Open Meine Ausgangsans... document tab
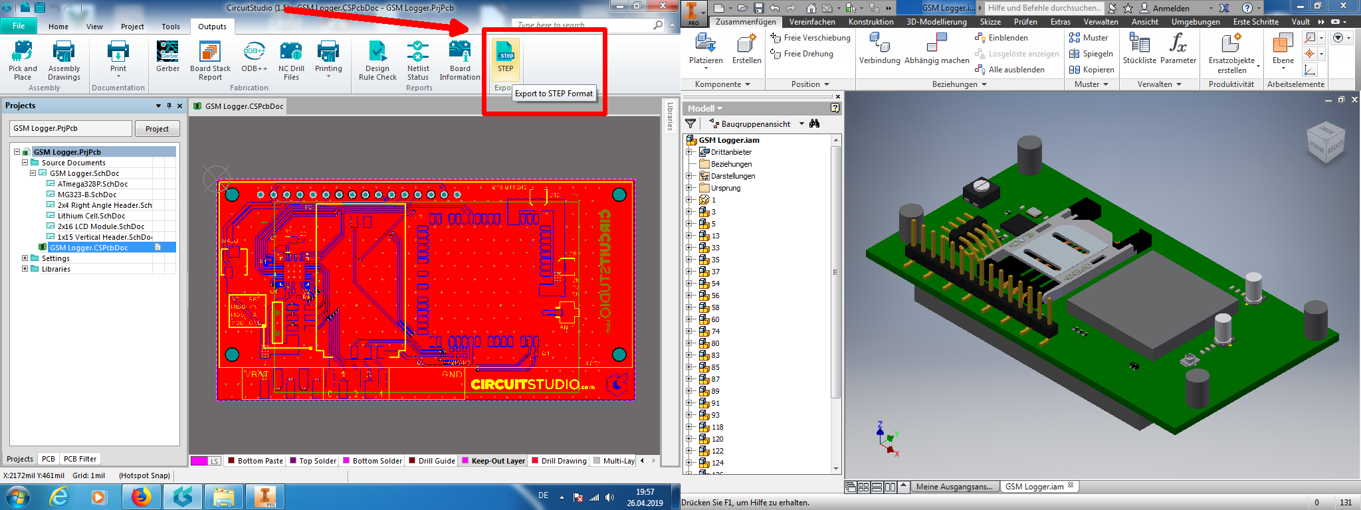The image size is (1361, 510). (x=954, y=487)
